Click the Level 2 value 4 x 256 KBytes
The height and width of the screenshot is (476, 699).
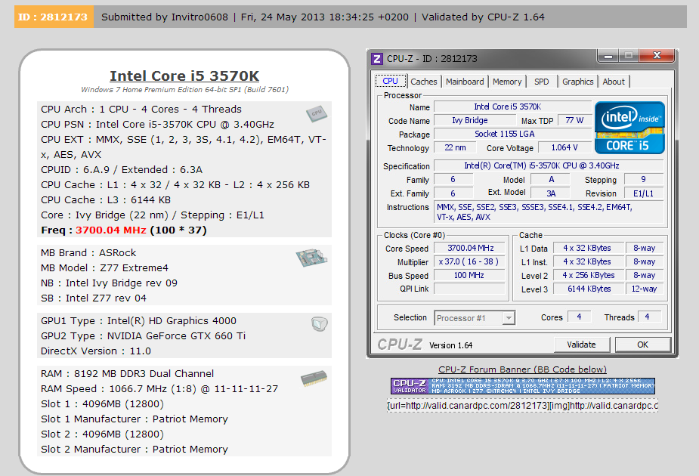[588, 275]
